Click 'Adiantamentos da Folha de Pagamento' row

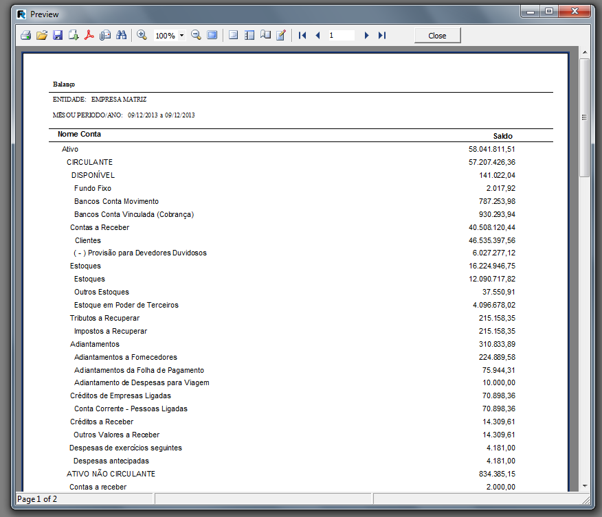click(139, 370)
